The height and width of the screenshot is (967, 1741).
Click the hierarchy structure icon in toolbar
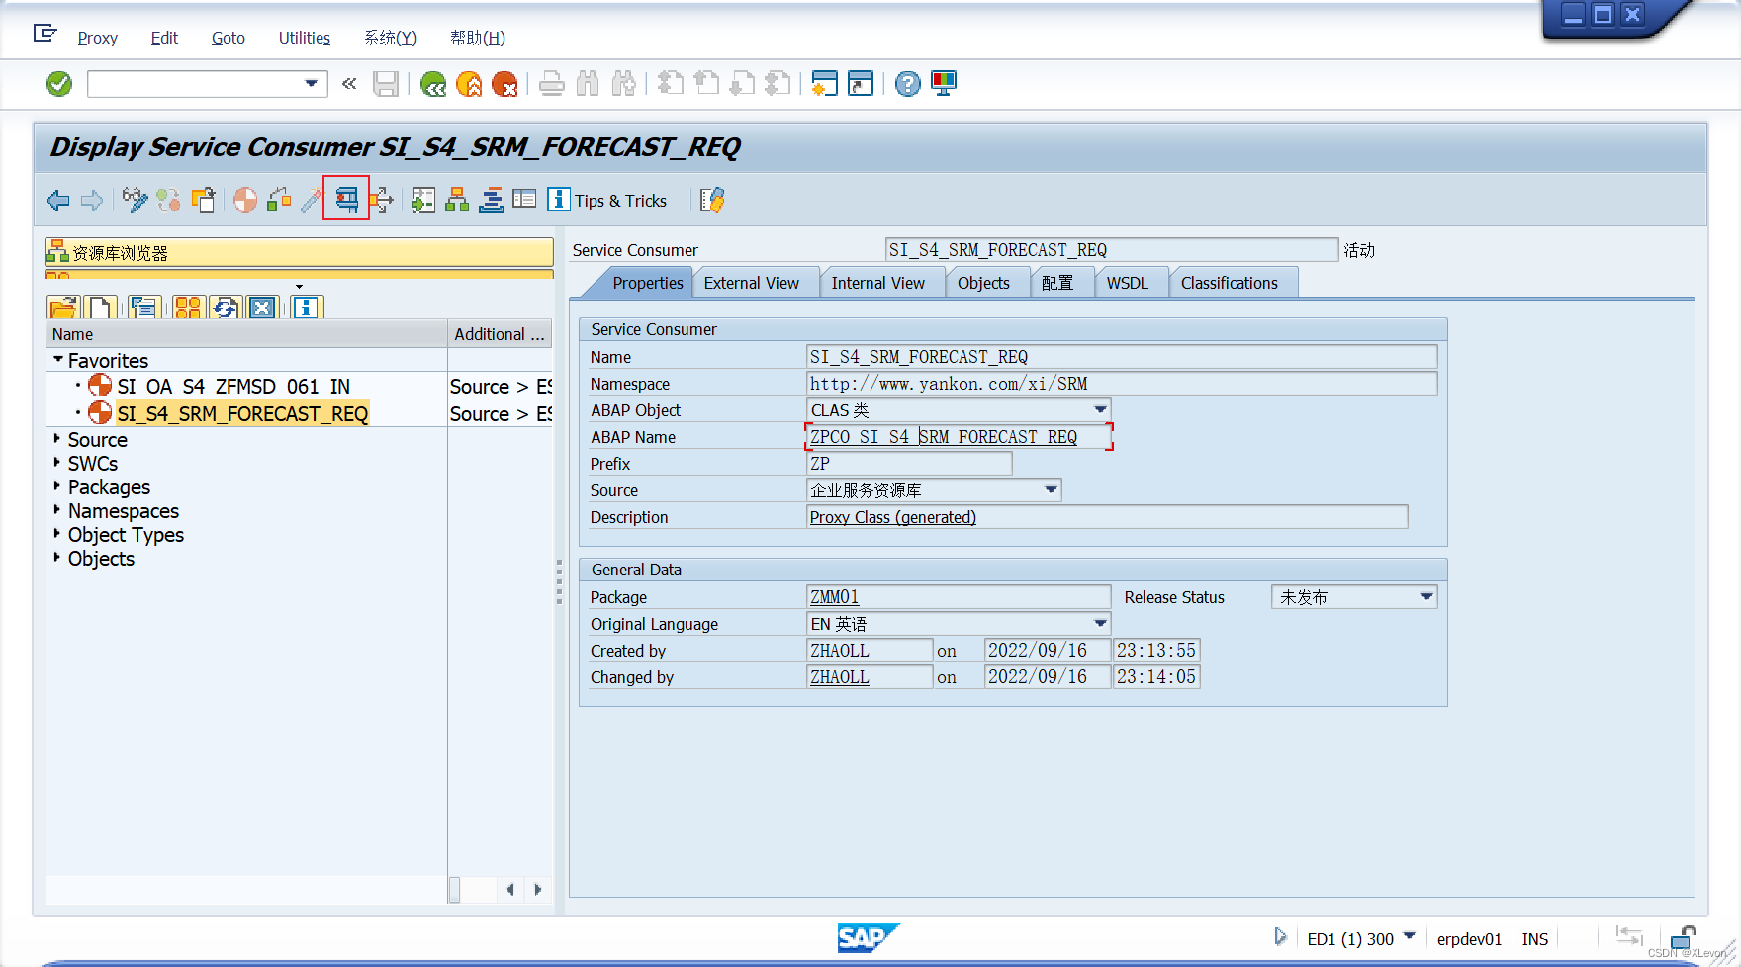(x=457, y=200)
